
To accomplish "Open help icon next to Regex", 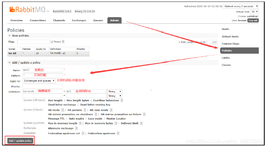I will click(63, 42).
